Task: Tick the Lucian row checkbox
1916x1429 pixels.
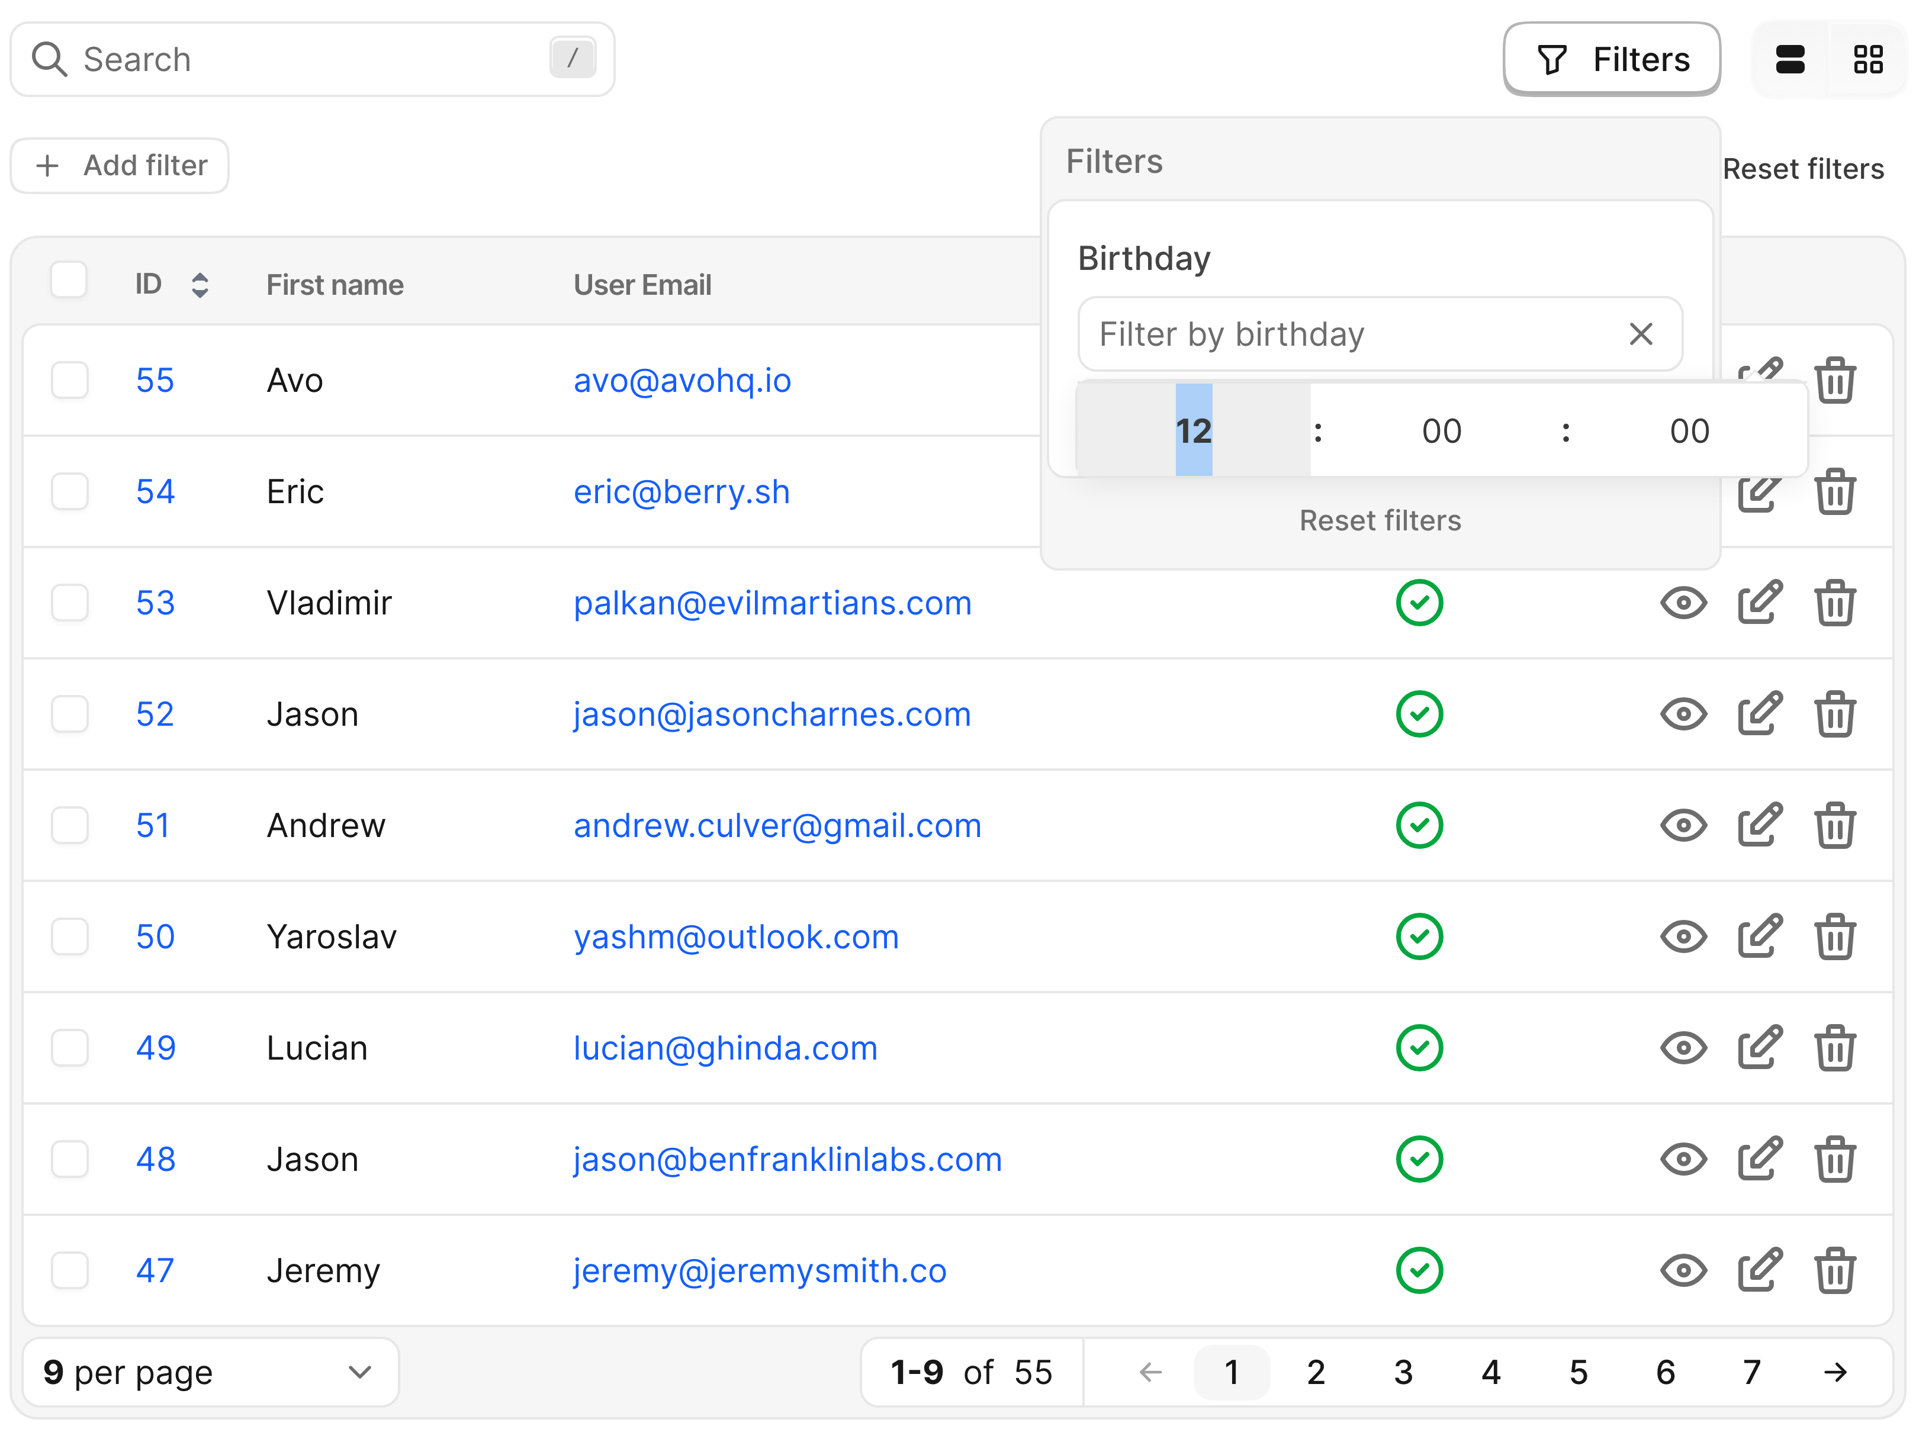Action: 69,1048
